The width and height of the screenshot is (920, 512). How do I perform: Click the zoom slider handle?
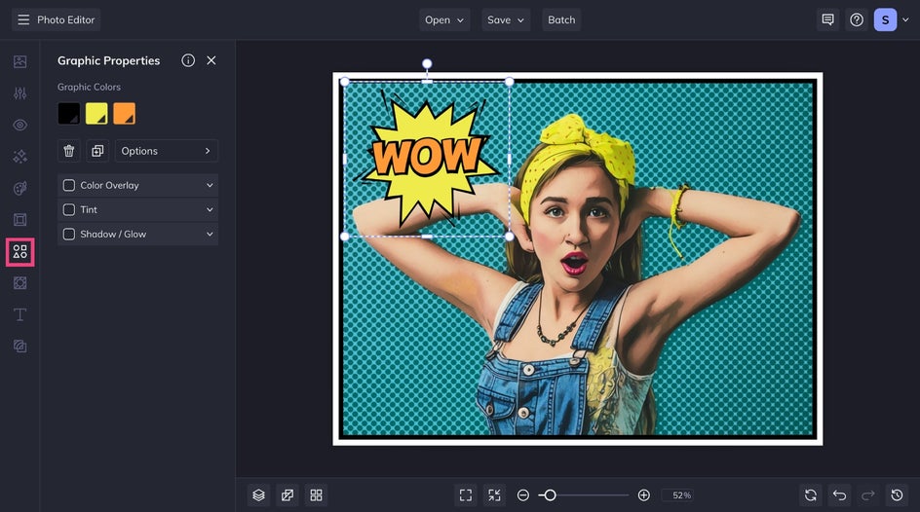[x=550, y=495]
